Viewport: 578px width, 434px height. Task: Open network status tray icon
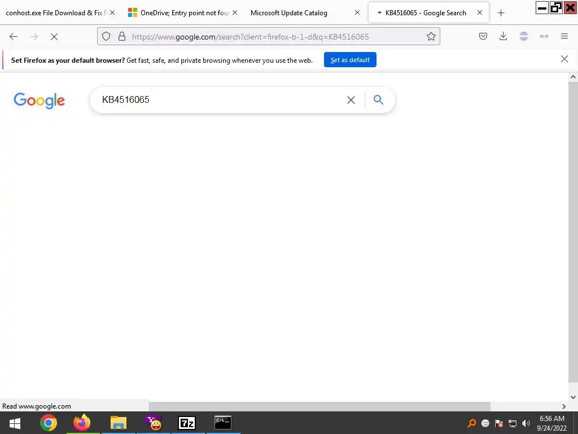point(513,423)
